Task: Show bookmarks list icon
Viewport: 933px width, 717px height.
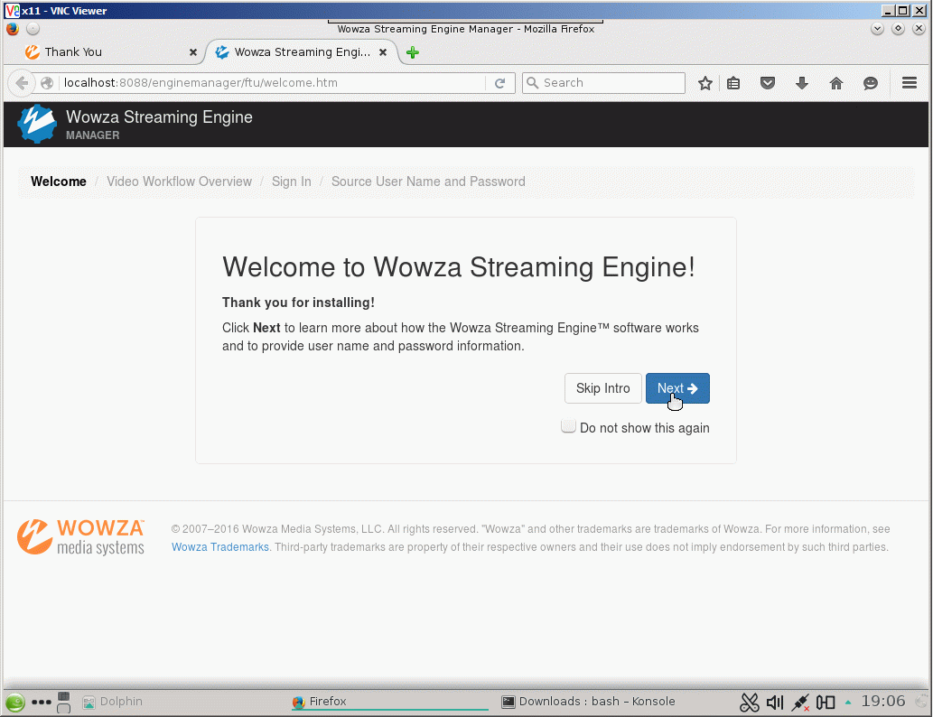Action: (733, 83)
